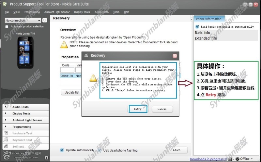The height and width of the screenshot is (162, 261).
Task: Expand Ambient Light Sensor in the sidebar
Action: point(25,120)
